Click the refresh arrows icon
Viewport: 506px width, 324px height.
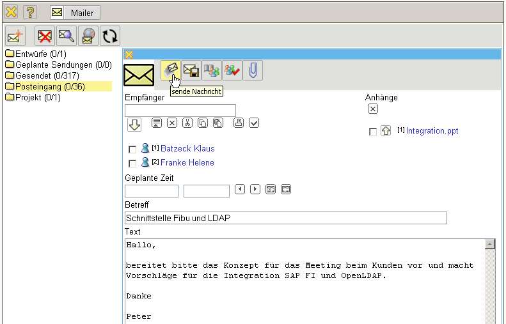109,36
